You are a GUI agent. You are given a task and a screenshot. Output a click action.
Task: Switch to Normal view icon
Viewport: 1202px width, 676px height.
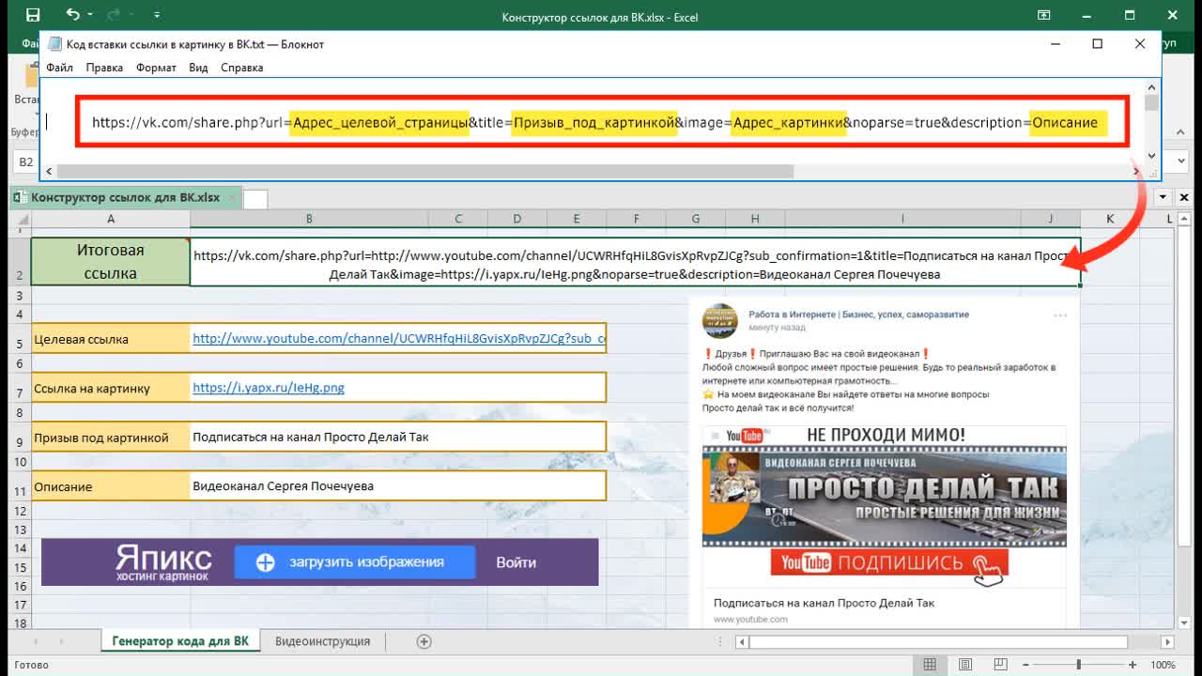[x=930, y=665]
